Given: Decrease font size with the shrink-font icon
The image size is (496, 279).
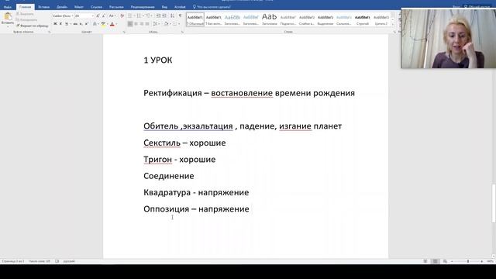Looking at the screenshot, I should click(x=103, y=15).
